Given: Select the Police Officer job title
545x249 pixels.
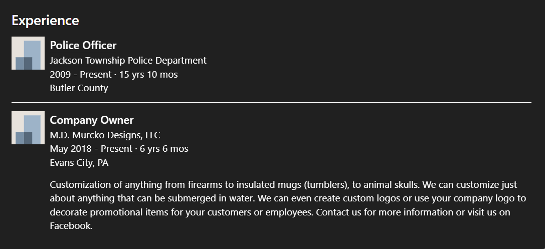Looking at the screenshot, I should 83,46.
